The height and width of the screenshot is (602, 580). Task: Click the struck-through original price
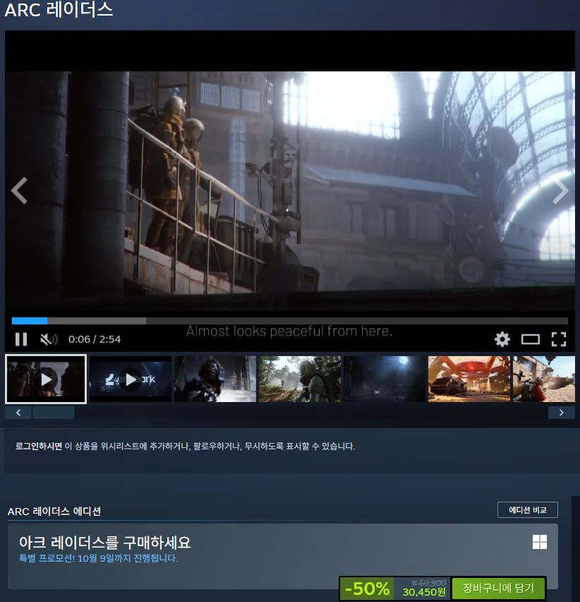[428, 583]
